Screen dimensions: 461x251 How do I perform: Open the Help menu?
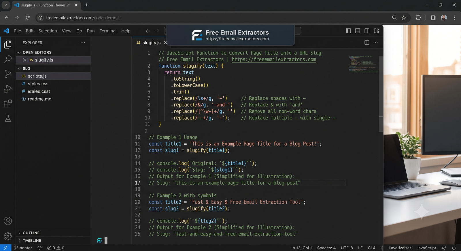pyautogui.click(x=126, y=31)
